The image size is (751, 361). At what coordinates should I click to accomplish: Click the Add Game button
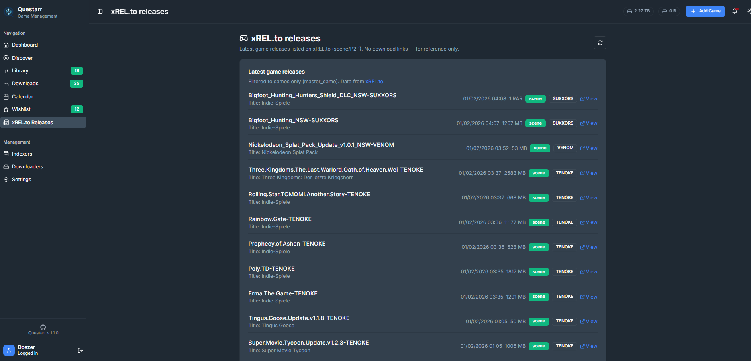click(x=705, y=11)
